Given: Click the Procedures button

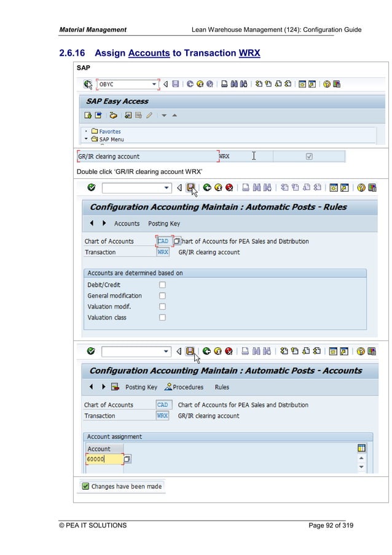Looking at the screenshot, I should [184, 387].
